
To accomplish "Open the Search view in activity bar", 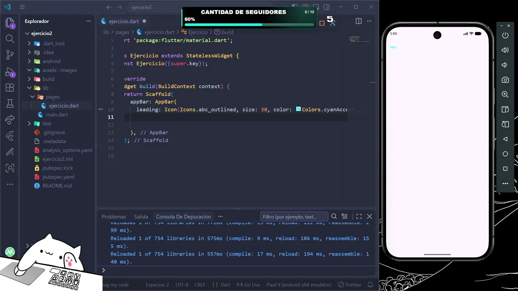I will coord(10,39).
